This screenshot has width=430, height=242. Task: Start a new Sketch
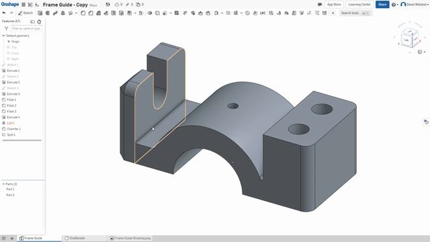click(x=26, y=13)
